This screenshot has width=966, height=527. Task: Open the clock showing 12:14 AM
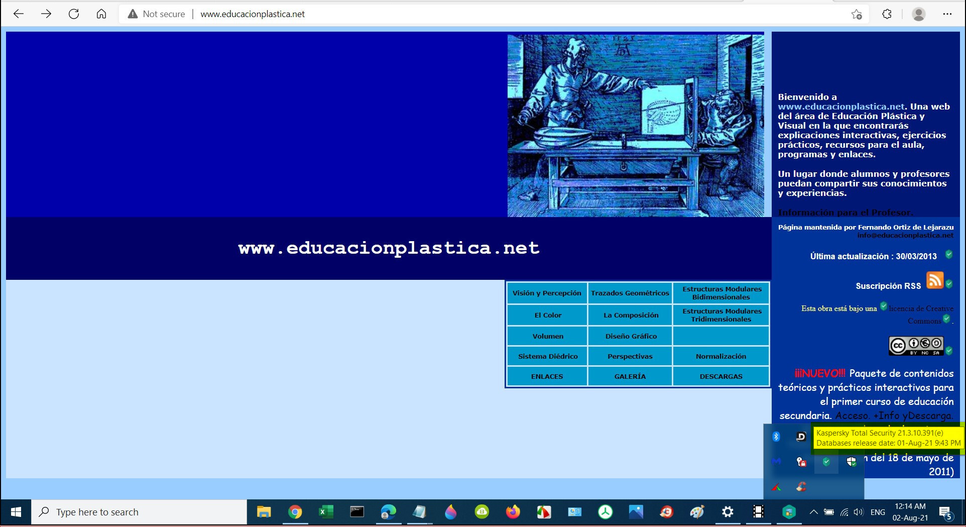click(x=910, y=512)
